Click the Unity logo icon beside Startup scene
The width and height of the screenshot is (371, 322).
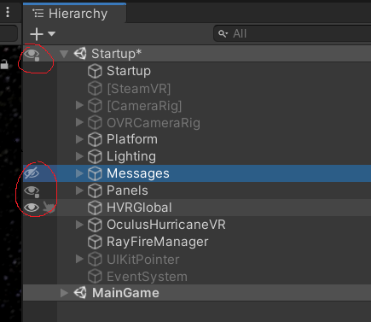[80, 54]
